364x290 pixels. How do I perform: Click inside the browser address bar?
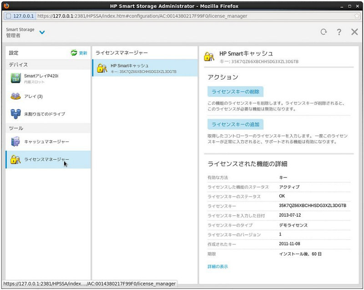[x=182, y=15]
